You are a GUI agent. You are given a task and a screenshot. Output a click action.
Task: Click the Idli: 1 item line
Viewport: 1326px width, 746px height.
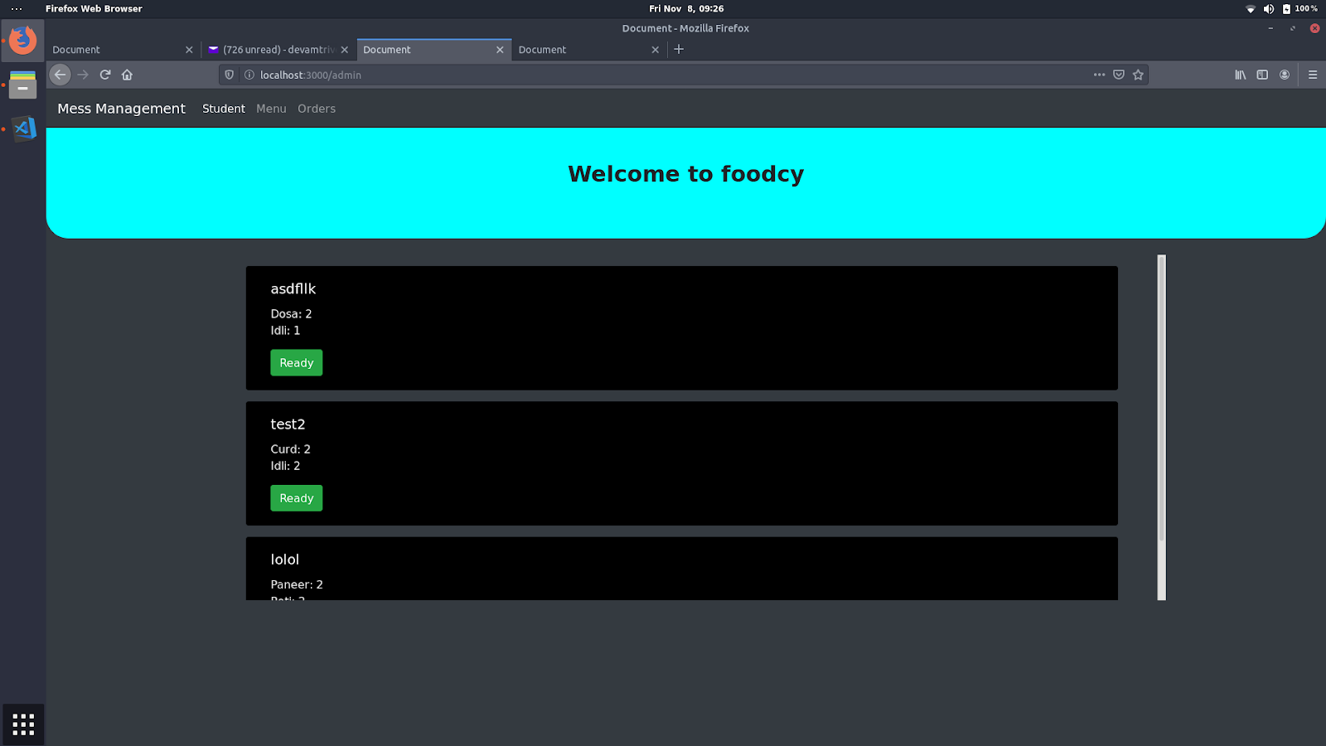coord(285,331)
